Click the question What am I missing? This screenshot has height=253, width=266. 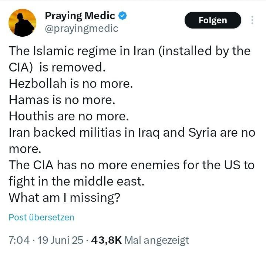click(x=64, y=198)
